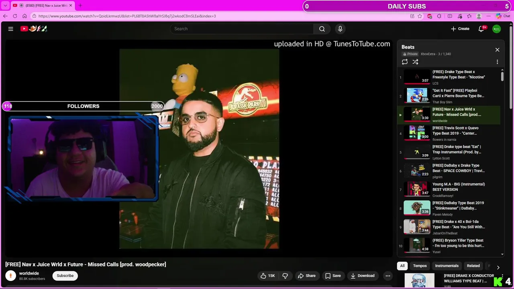Open the media control music icon

pos(459,16)
